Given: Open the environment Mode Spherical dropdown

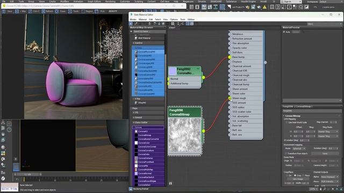Looking at the screenshot, I should (299, 149).
